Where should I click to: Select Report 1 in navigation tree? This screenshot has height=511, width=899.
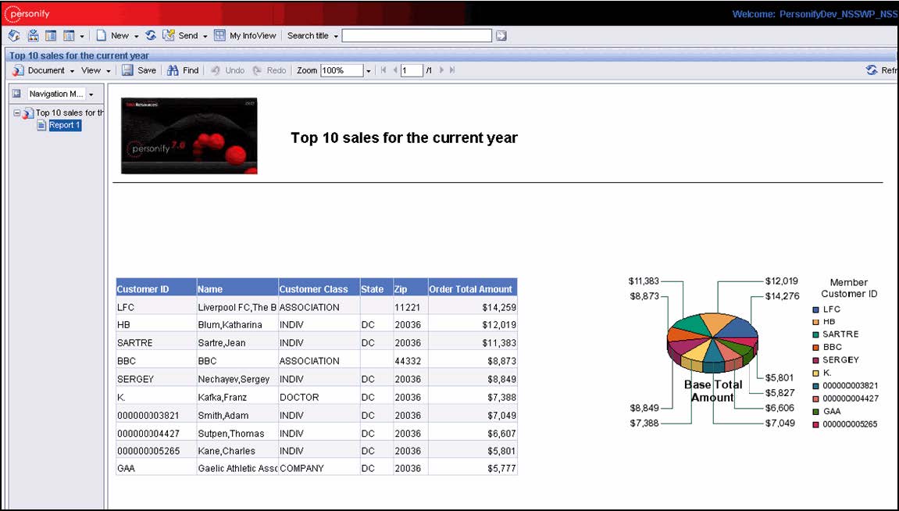pyautogui.click(x=64, y=125)
